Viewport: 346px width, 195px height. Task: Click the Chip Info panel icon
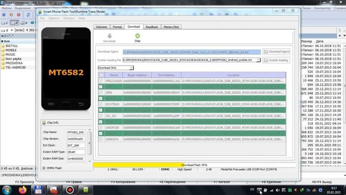pos(44,122)
